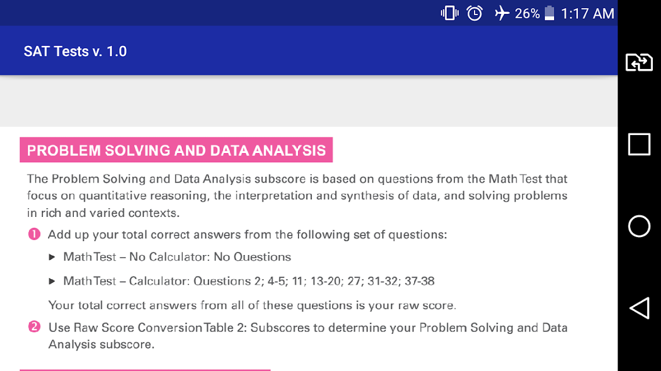Image resolution: width=661 pixels, height=371 pixels.
Task: Tap the gray banner area below the title bar
Action: pyautogui.click(x=308, y=101)
